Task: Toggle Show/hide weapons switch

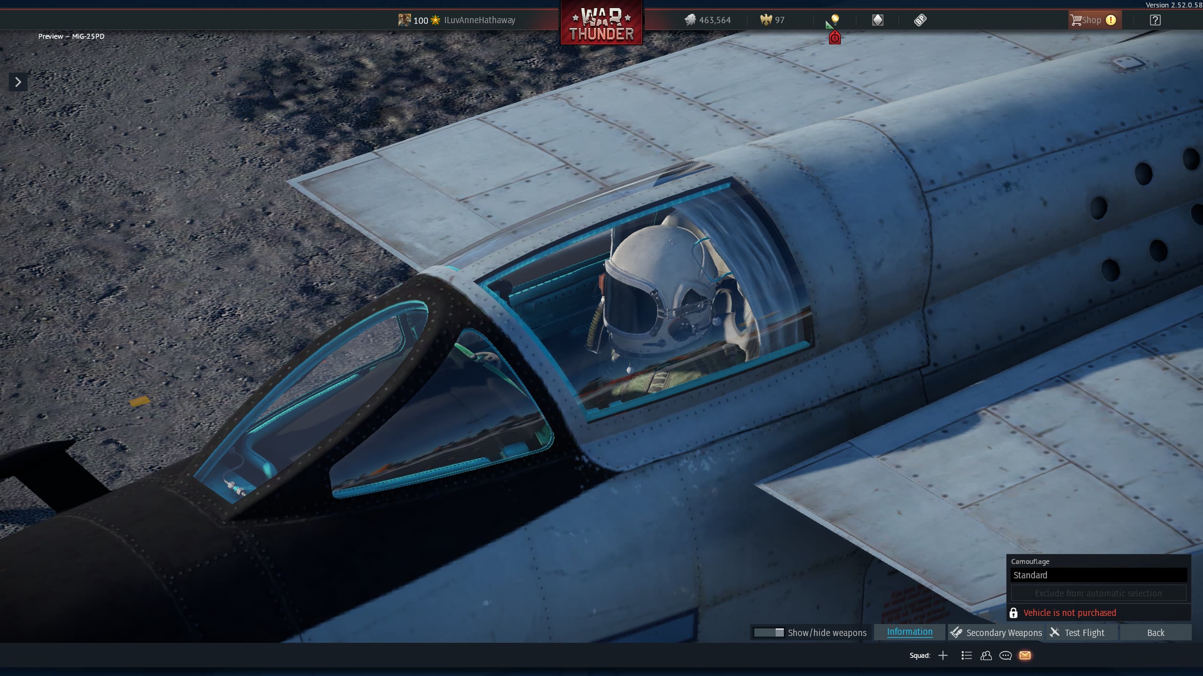Action: coord(769,632)
